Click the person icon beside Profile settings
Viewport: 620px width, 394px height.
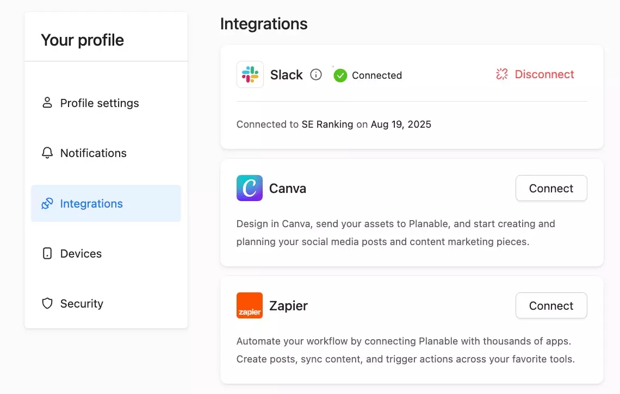pos(47,103)
